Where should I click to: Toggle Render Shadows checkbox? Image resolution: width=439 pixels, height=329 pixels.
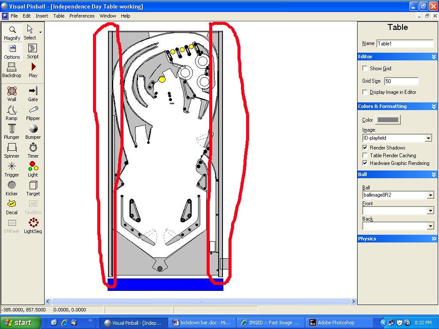tap(365, 148)
